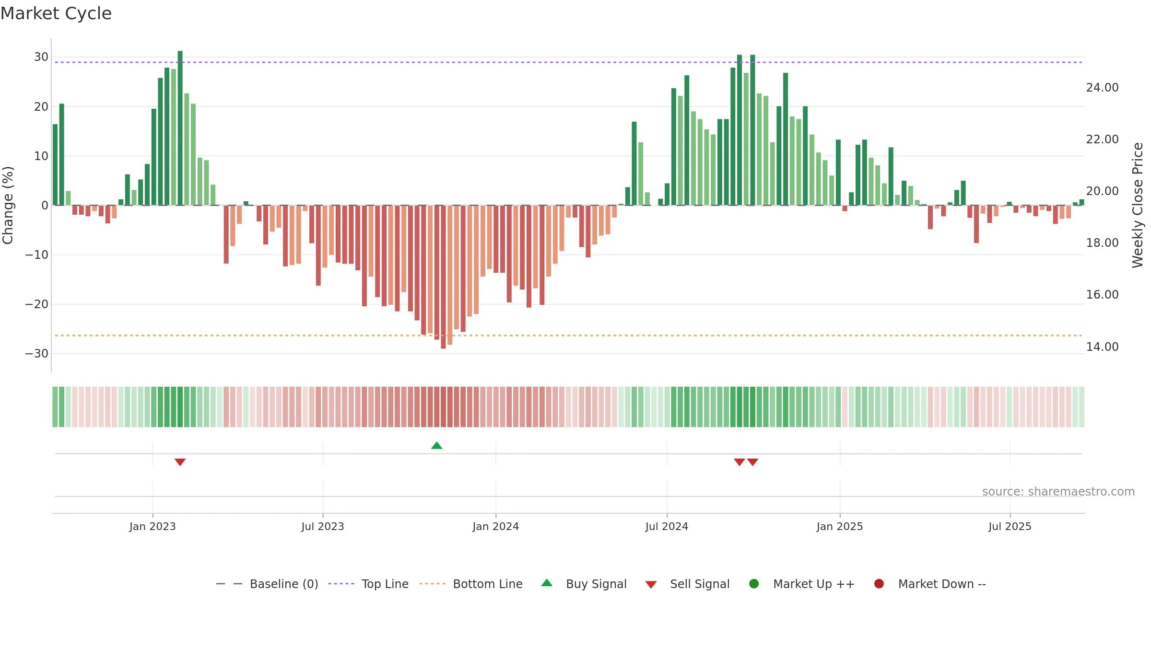Click the 20.00 price axis label
The width and height of the screenshot is (1151, 647).
coord(1102,191)
